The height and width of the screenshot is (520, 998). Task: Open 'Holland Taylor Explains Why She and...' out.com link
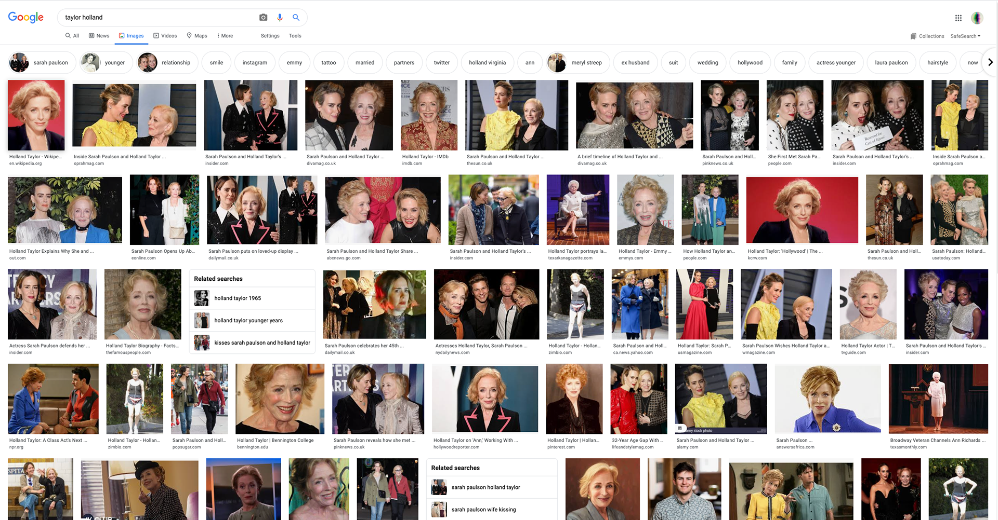(51, 251)
